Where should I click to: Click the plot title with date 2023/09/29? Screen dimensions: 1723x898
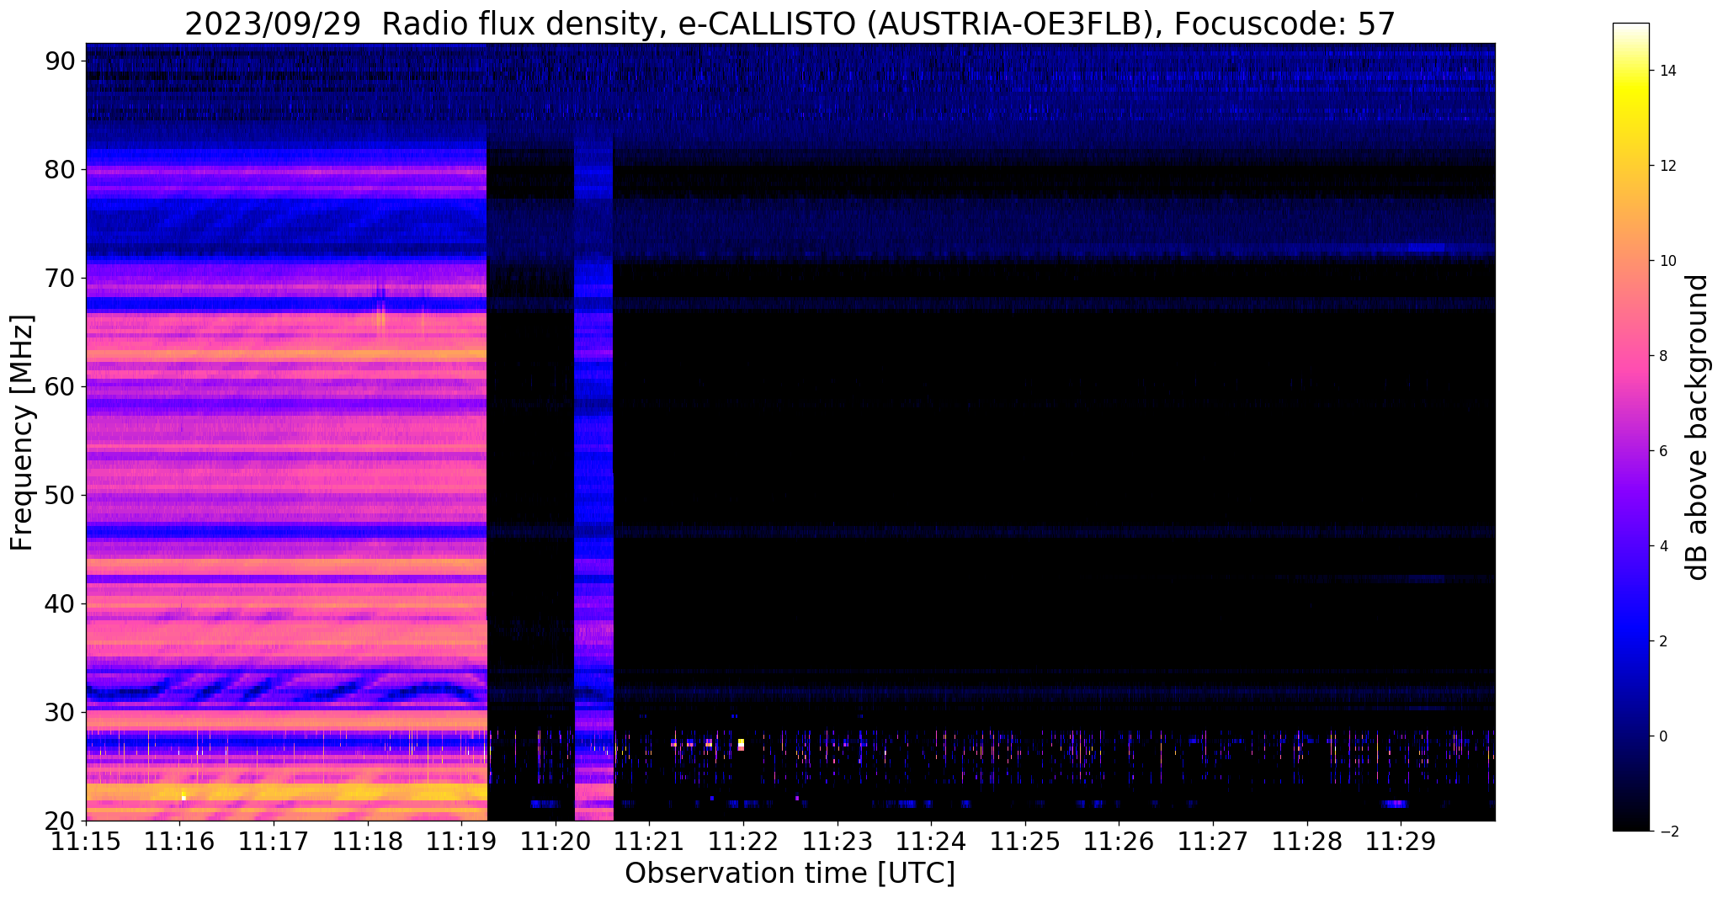(790, 24)
